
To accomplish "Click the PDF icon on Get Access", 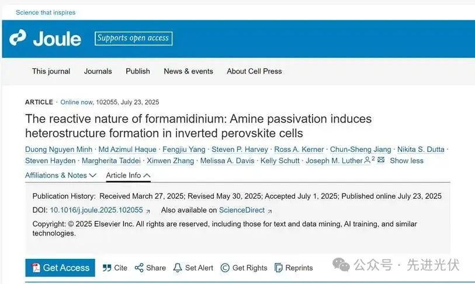I will coord(36,268).
